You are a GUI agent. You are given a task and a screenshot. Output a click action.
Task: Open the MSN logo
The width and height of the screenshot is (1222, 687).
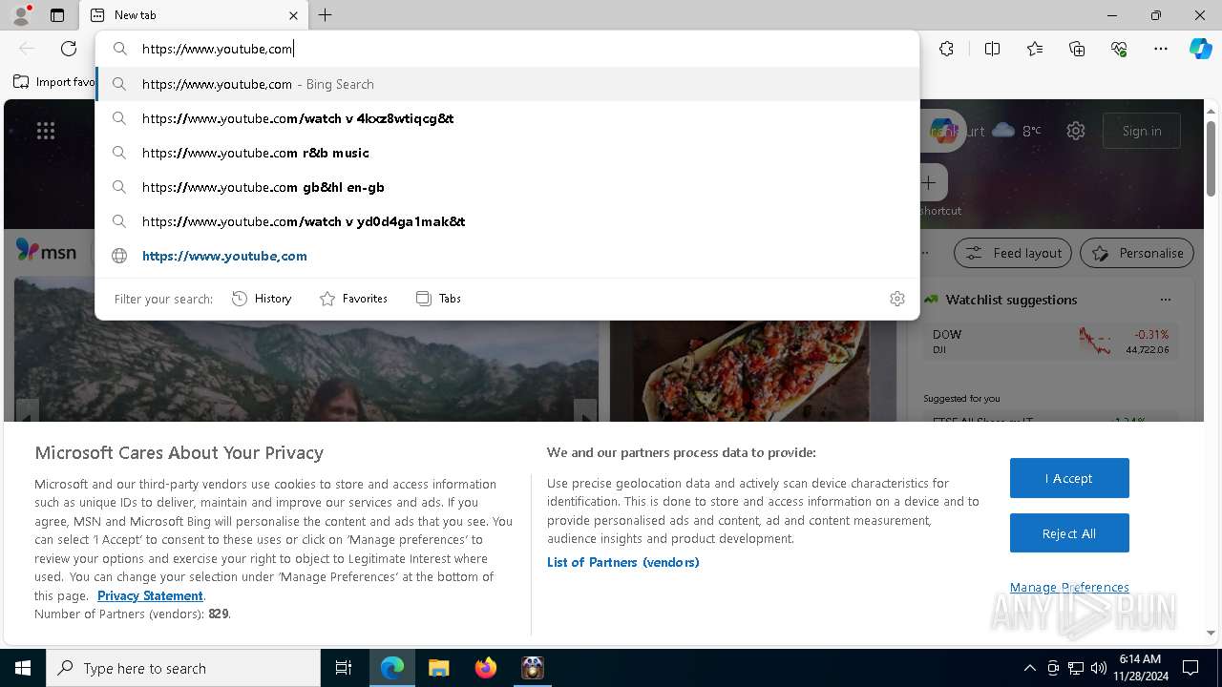pyautogui.click(x=46, y=251)
